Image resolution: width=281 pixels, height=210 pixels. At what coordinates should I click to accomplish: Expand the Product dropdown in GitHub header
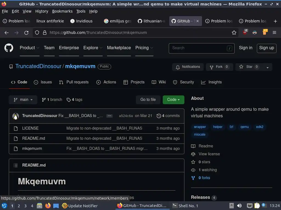tap(30, 48)
